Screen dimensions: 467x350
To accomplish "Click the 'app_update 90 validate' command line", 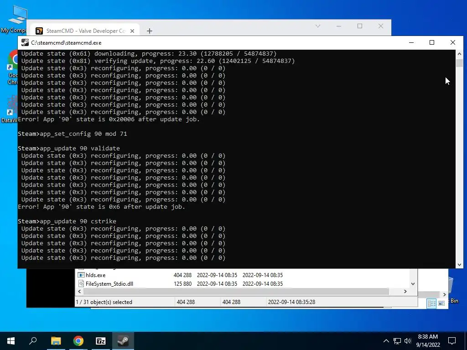I will point(69,148).
